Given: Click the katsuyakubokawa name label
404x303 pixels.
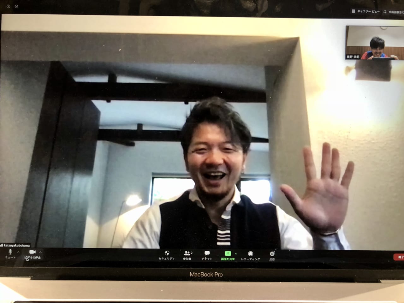Looking at the screenshot, I should (16, 245).
